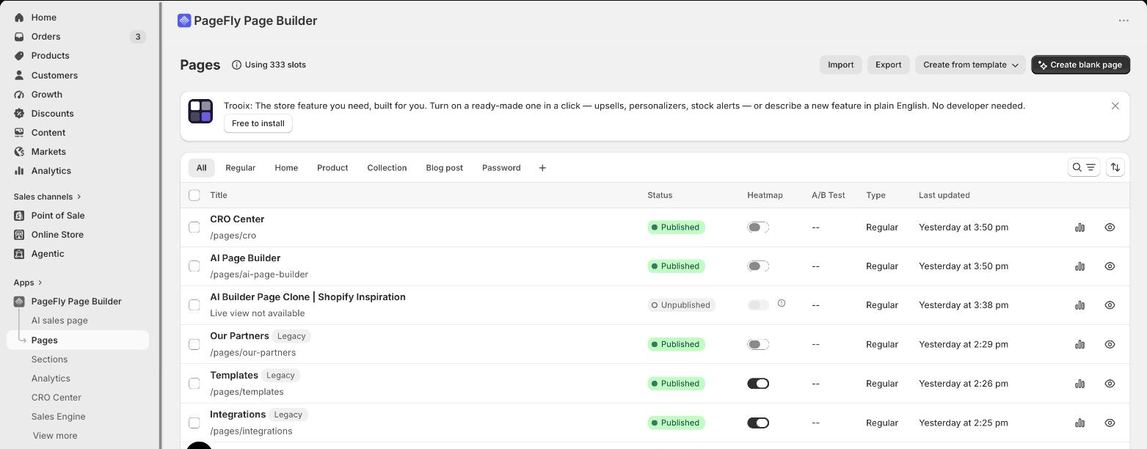Open PageFly Page Builder app in sidebar
Image resolution: width=1147 pixels, height=449 pixels.
click(x=76, y=301)
